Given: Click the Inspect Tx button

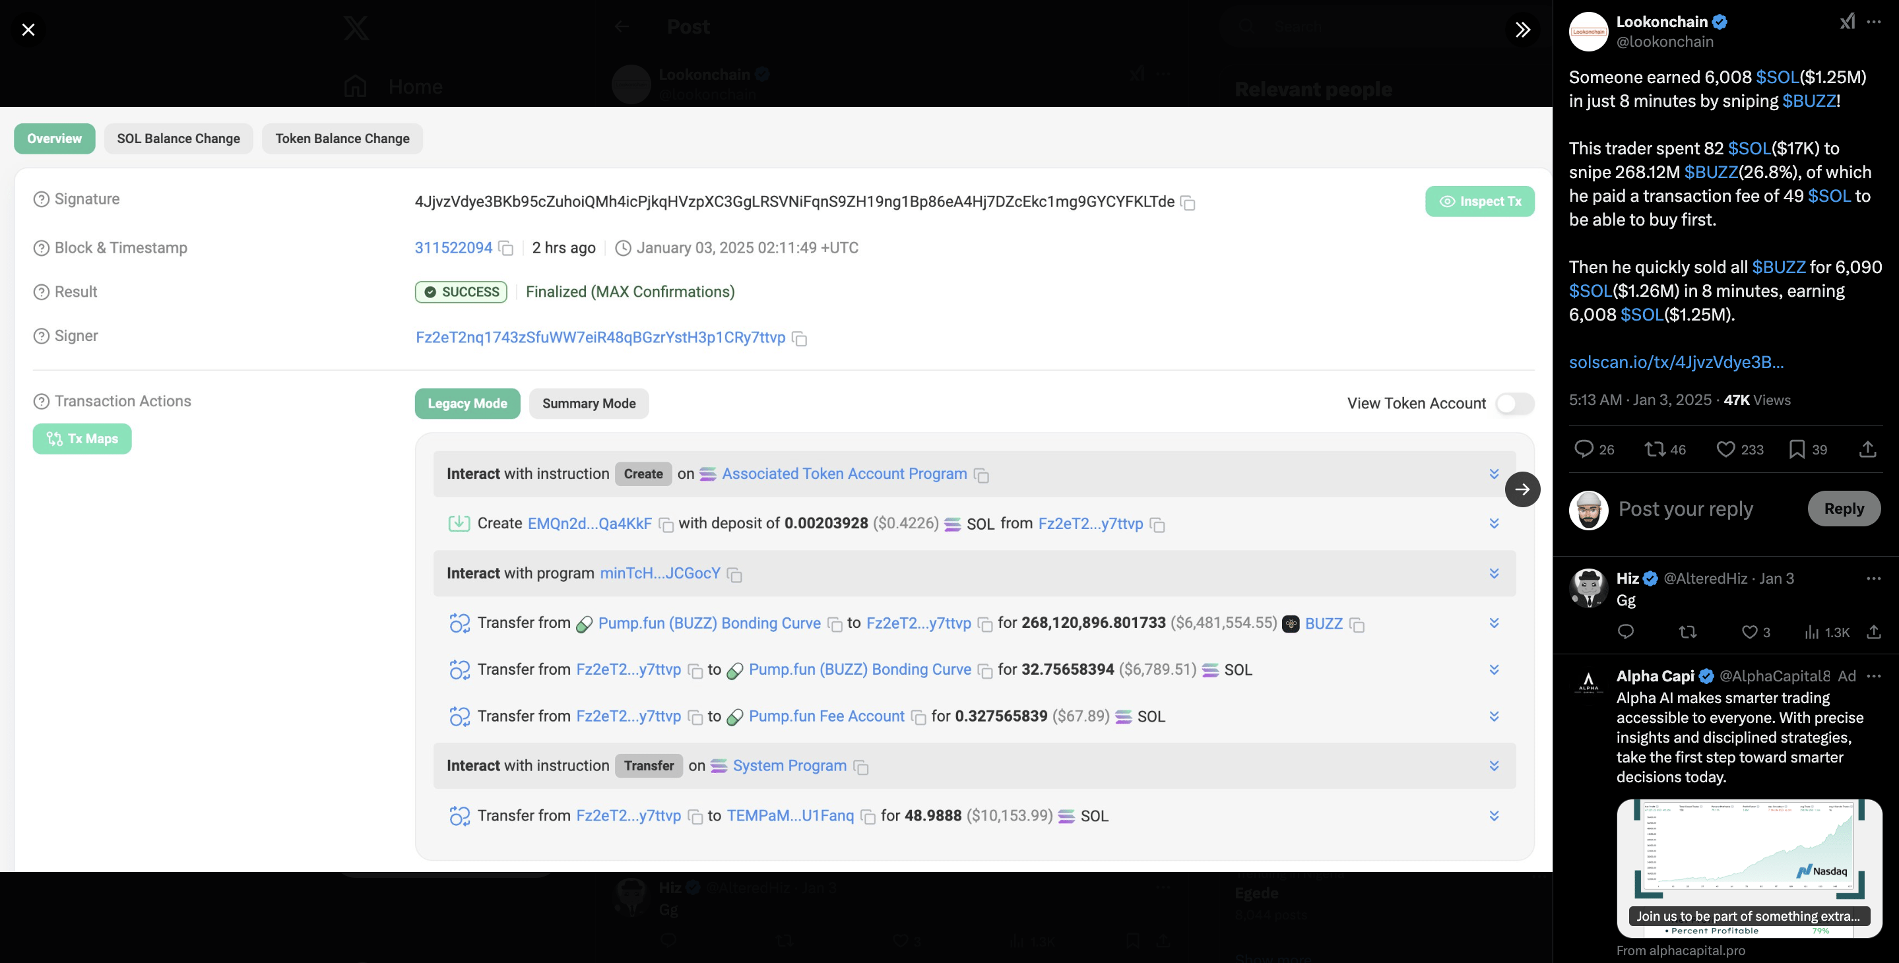Looking at the screenshot, I should [1479, 201].
